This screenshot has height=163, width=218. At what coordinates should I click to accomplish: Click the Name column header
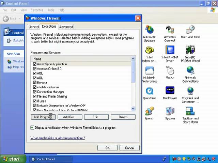[81, 59]
